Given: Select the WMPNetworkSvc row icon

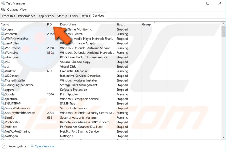Looking at the screenshot, I should coord(3,38).
